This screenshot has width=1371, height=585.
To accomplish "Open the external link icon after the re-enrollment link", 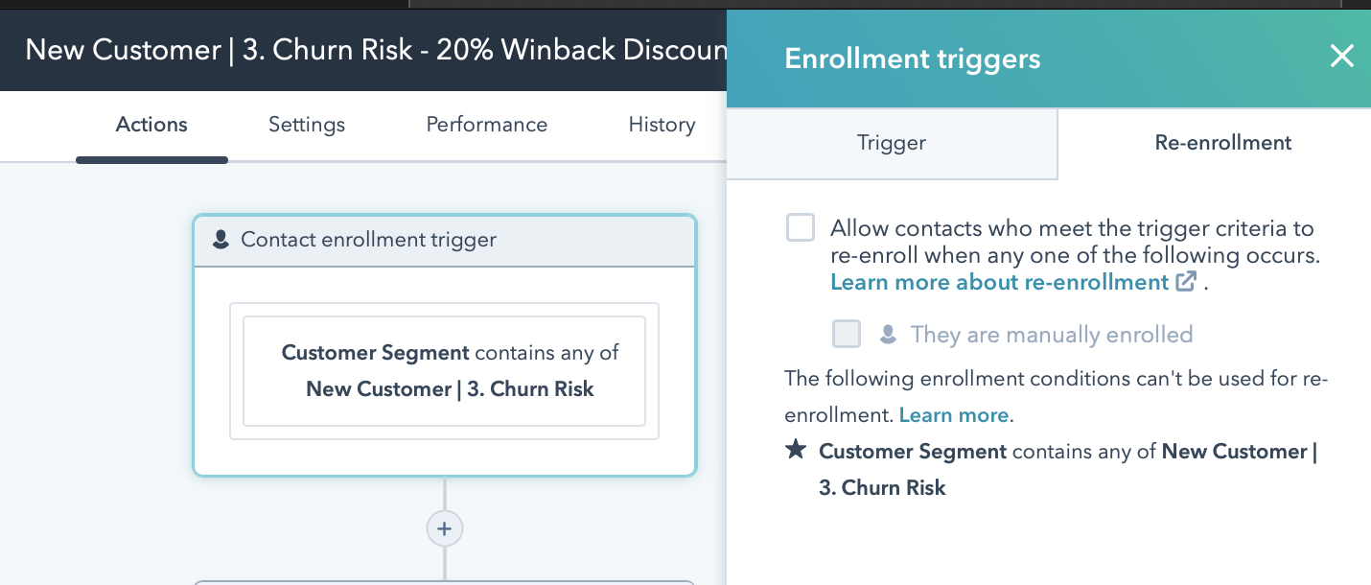I will click(x=1186, y=281).
